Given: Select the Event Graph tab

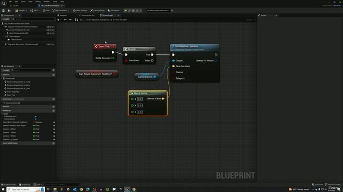Looking at the screenshot, I should 107,15.
